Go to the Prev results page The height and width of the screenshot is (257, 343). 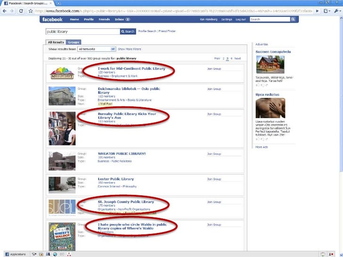tap(217, 58)
